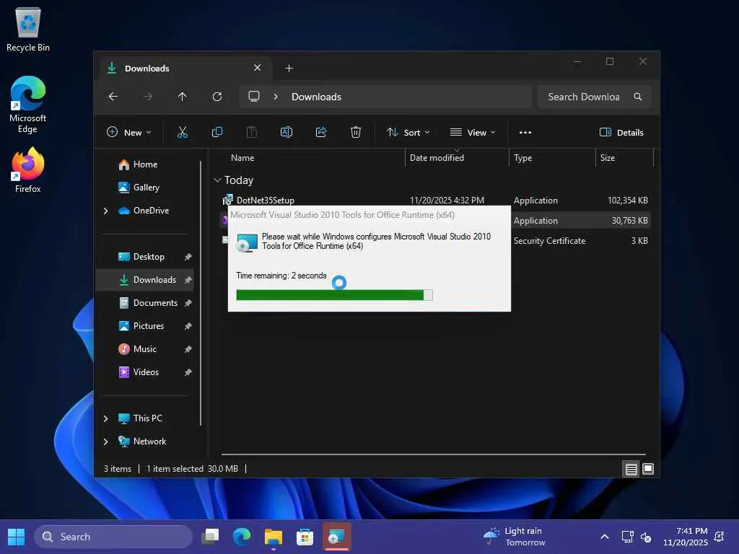This screenshot has width=739, height=554.
Task: Expand the This PC tree node
Action: (x=106, y=418)
